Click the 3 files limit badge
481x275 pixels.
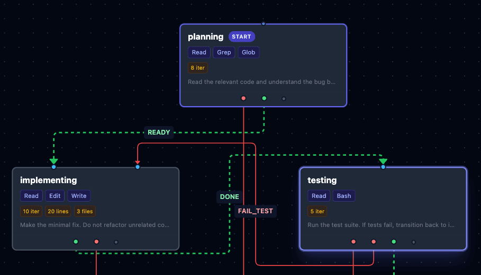pyautogui.click(x=85, y=211)
